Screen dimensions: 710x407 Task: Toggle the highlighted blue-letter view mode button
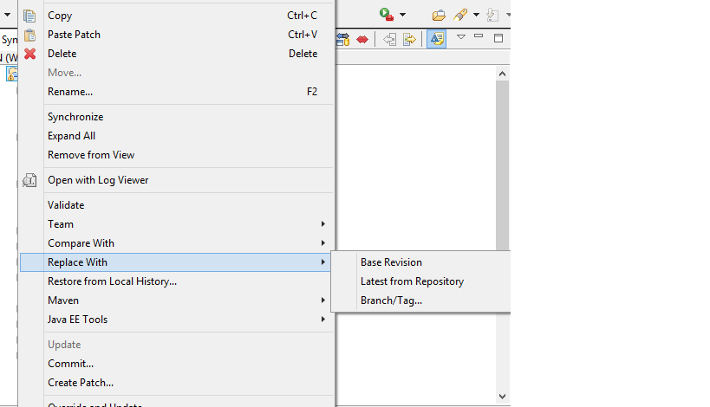[436, 39]
